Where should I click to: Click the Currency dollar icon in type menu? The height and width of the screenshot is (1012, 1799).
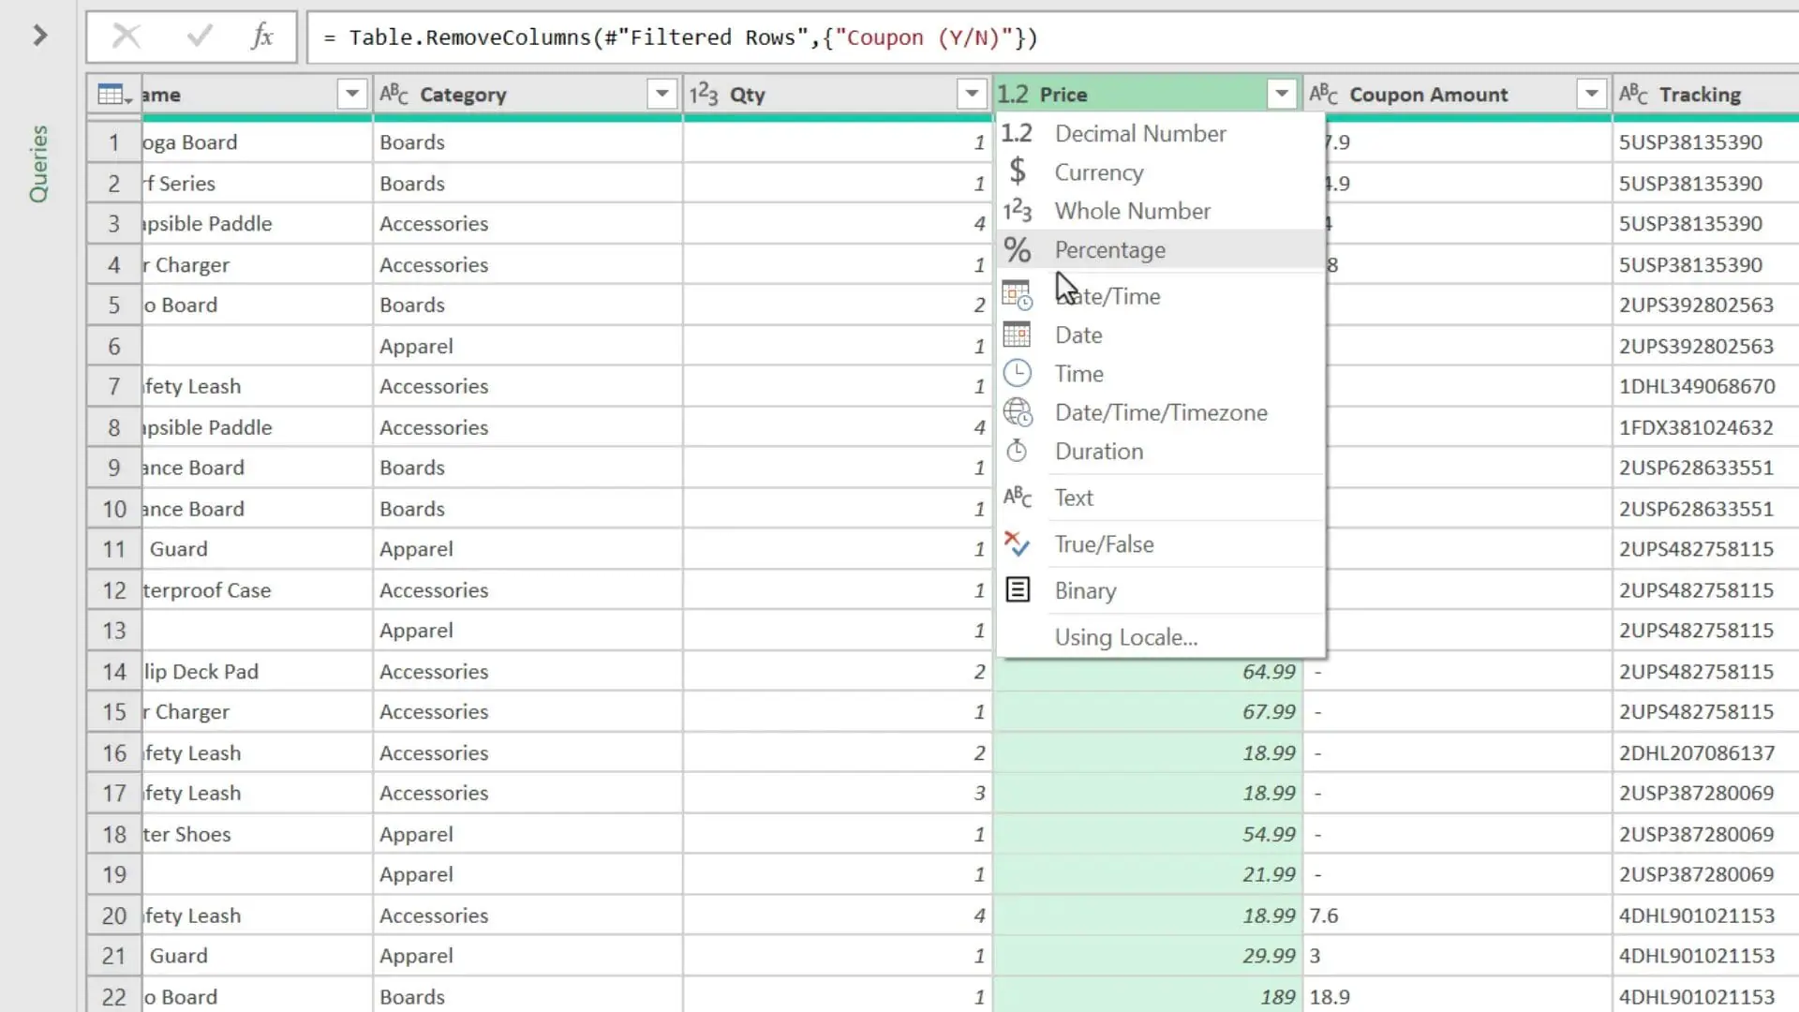click(1018, 171)
